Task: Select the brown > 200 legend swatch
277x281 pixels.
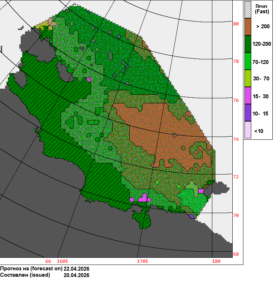Action: pos(248,26)
